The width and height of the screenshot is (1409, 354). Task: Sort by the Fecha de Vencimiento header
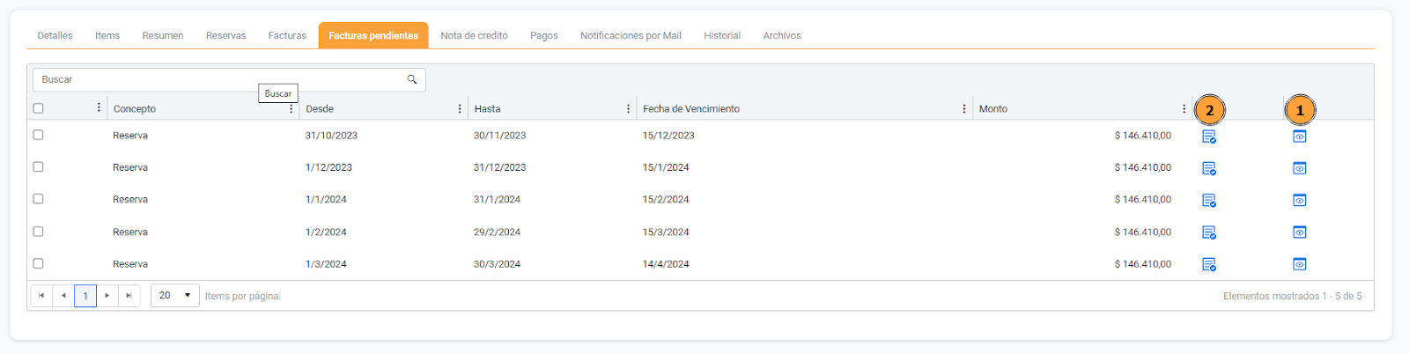691,109
